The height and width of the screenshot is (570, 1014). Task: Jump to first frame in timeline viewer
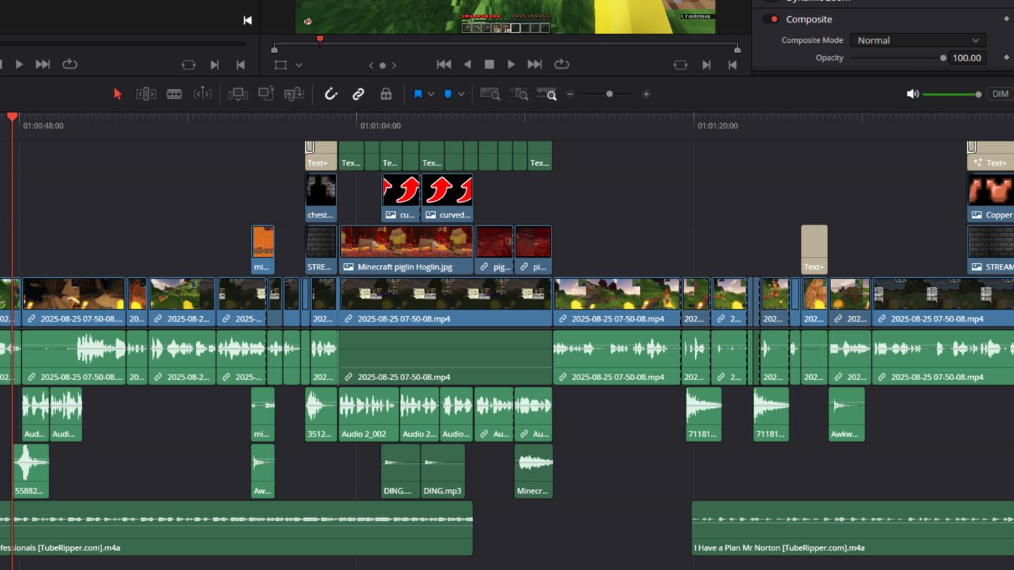click(x=444, y=64)
